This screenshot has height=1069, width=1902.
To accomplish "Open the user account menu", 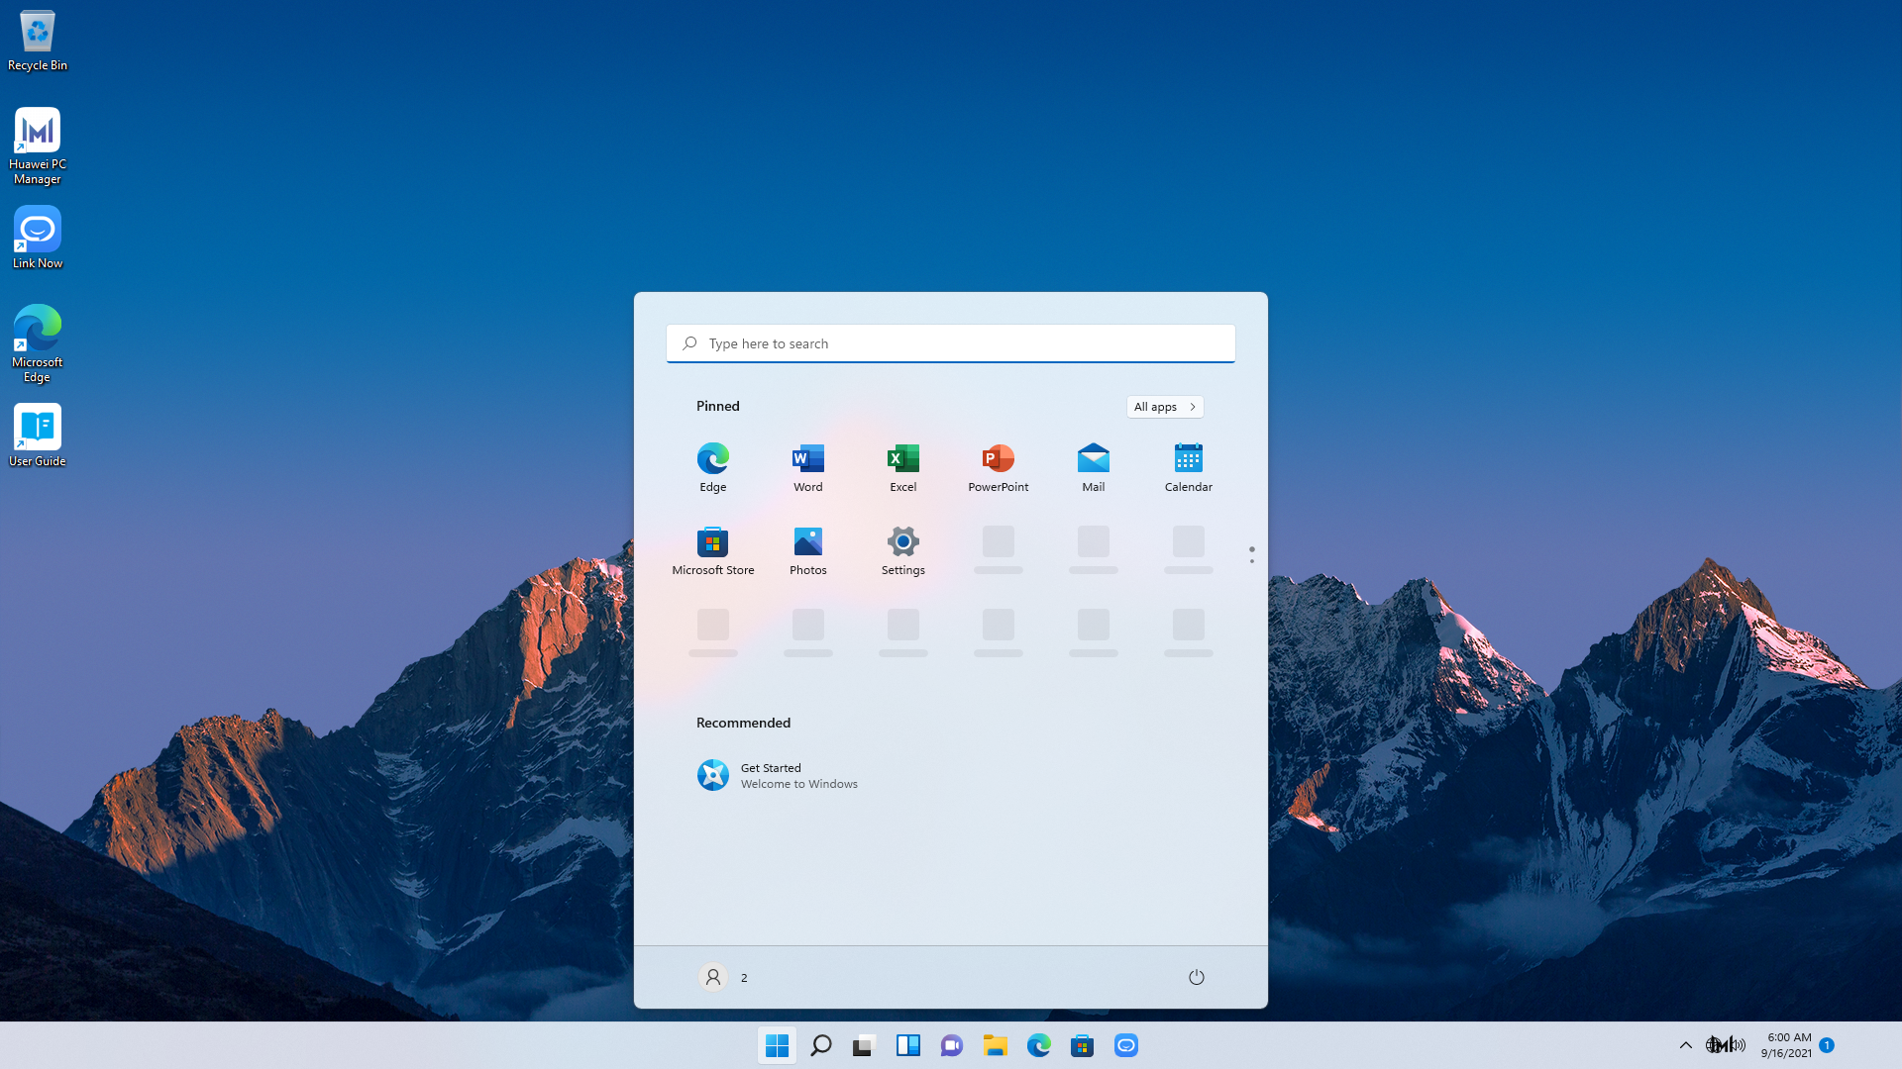I will point(723,977).
